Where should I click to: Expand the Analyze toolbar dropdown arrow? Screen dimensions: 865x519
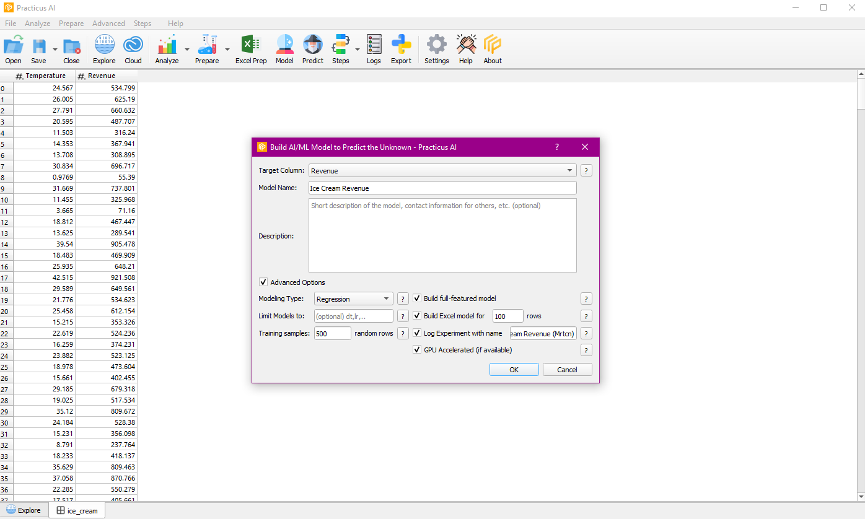(187, 50)
